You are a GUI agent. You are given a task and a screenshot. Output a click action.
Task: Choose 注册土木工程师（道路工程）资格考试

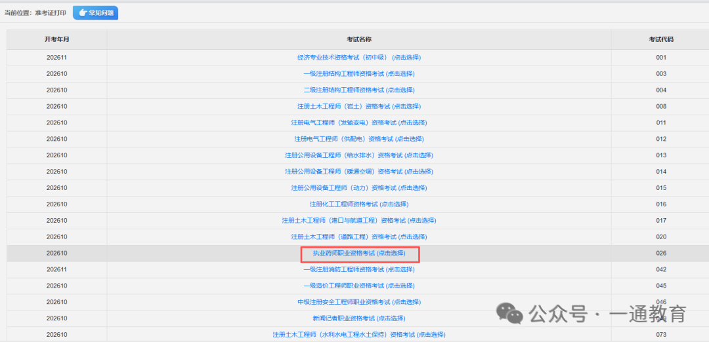359,237
